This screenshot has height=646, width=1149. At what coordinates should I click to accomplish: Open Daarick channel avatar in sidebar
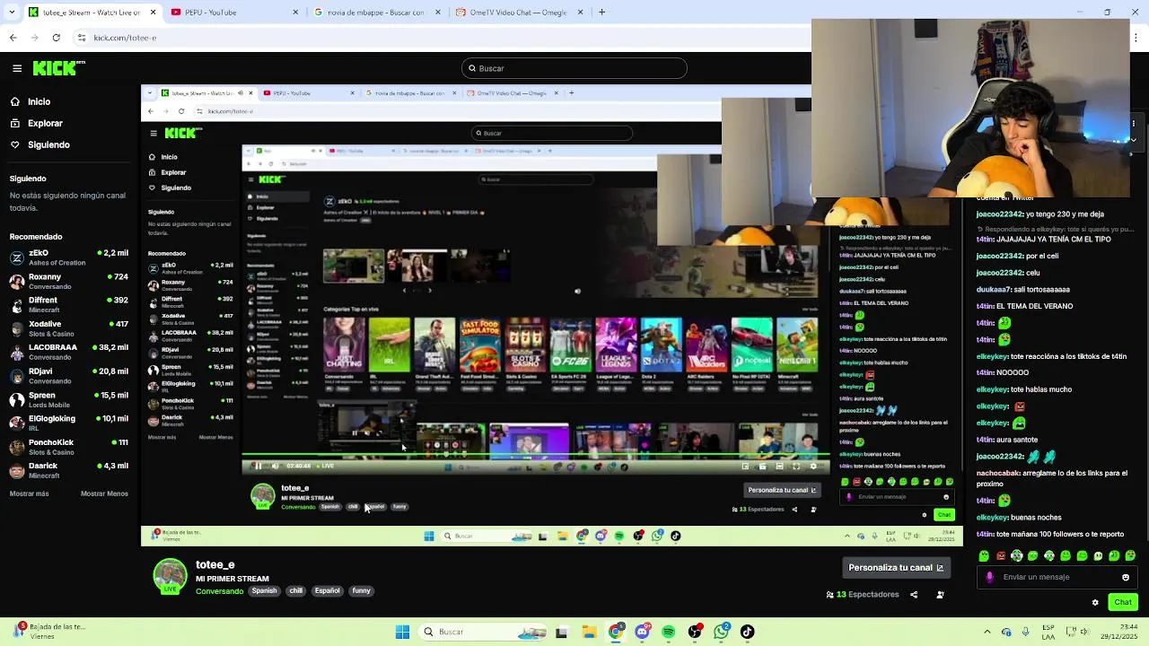17,469
